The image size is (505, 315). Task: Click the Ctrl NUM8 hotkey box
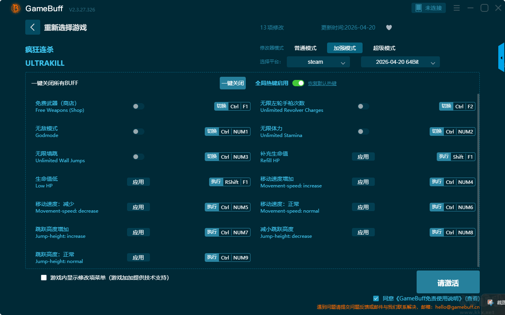(x=453, y=232)
